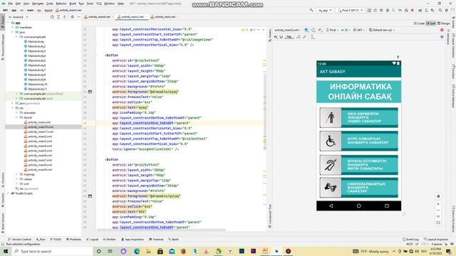Click the zoom in plus icon in design
Image resolution: width=456 pixels, height=256 pixels.
click(x=438, y=204)
